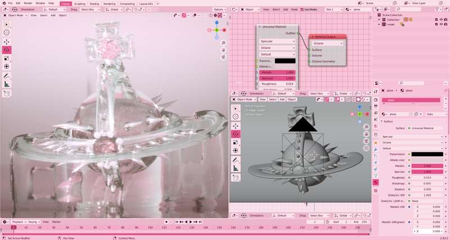The height and width of the screenshot is (240, 450).
Task: Open the Render properties tab
Action: [x=376, y=100]
